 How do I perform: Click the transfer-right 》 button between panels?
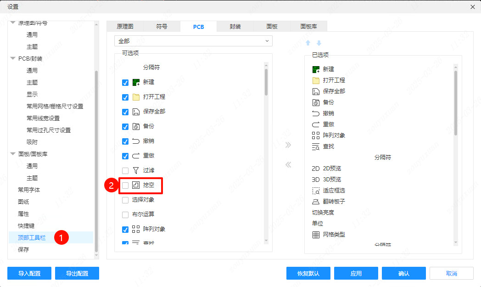288,145
